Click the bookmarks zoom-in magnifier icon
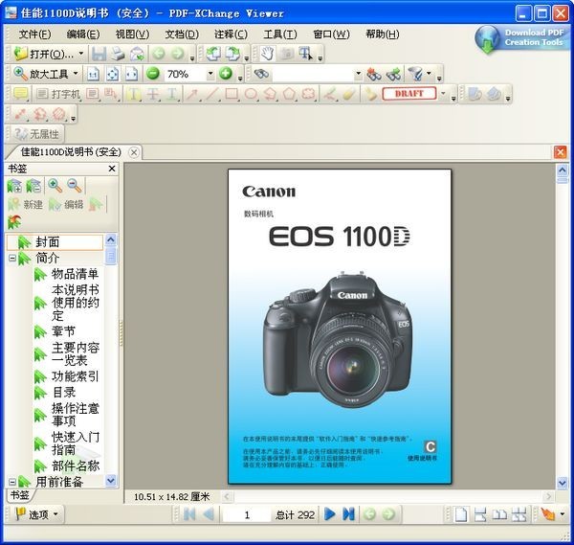The image size is (574, 545). [x=55, y=186]
